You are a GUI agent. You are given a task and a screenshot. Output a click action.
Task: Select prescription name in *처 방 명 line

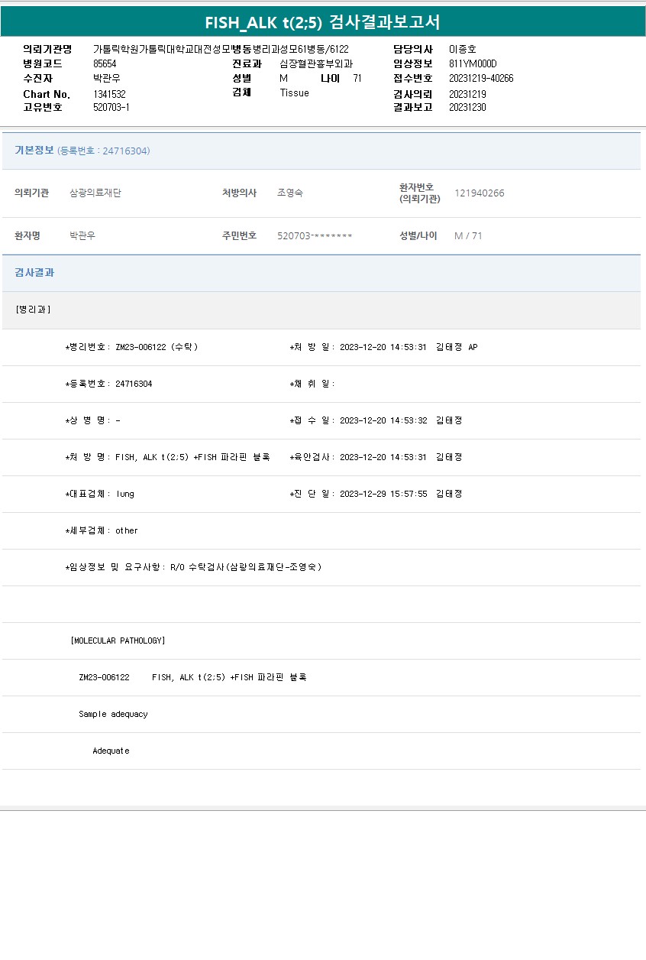click(x=192, y=457)
